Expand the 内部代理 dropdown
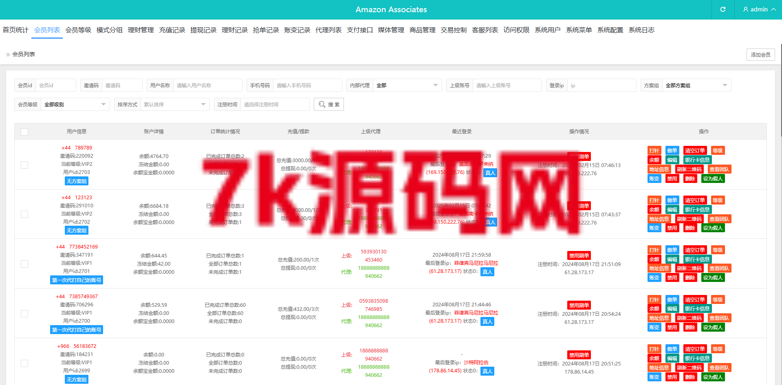Viewport: 782px width, 385px height. coord(407,85)
